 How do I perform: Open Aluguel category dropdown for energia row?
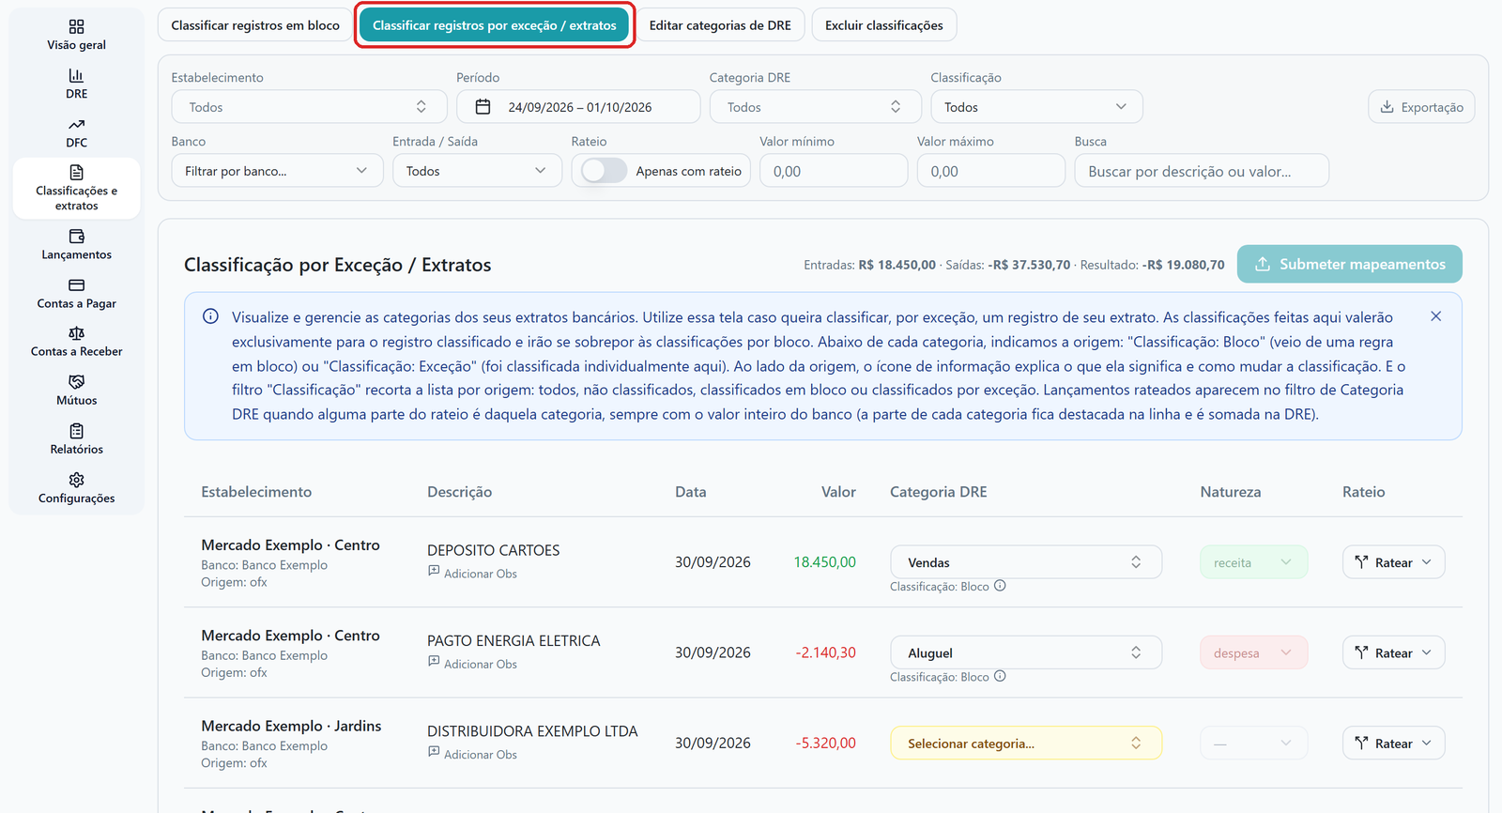tap(1026, 652)
